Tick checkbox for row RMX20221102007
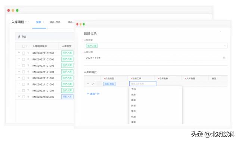 click(24, 53)
